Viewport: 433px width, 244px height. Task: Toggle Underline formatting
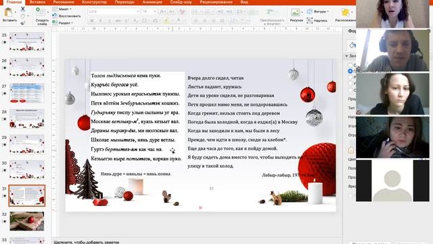110,21
